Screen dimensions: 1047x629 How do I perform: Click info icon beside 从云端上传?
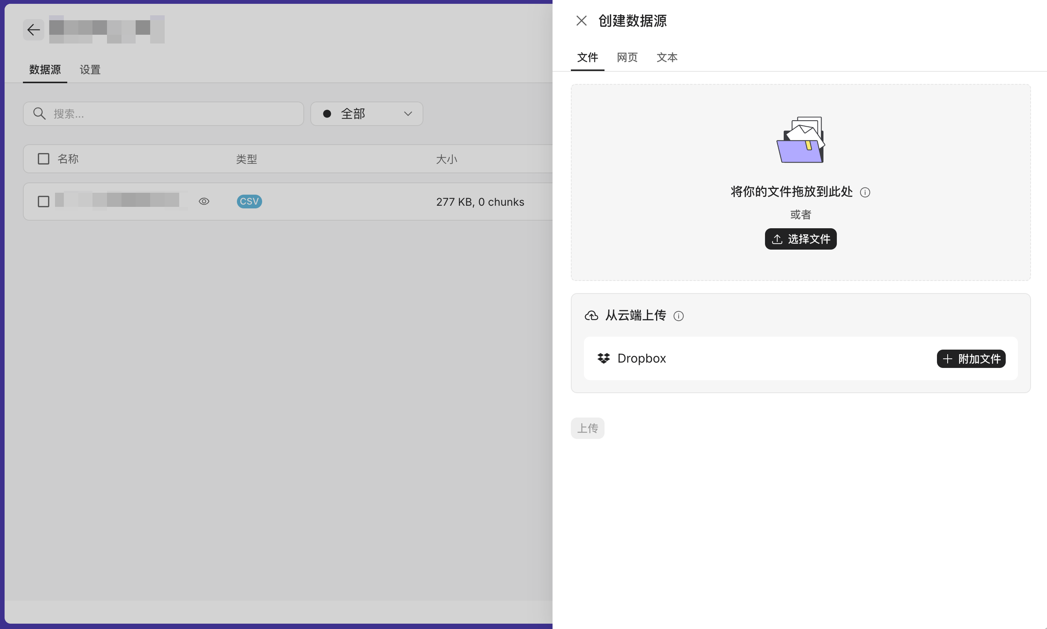[x=678, y=316]
